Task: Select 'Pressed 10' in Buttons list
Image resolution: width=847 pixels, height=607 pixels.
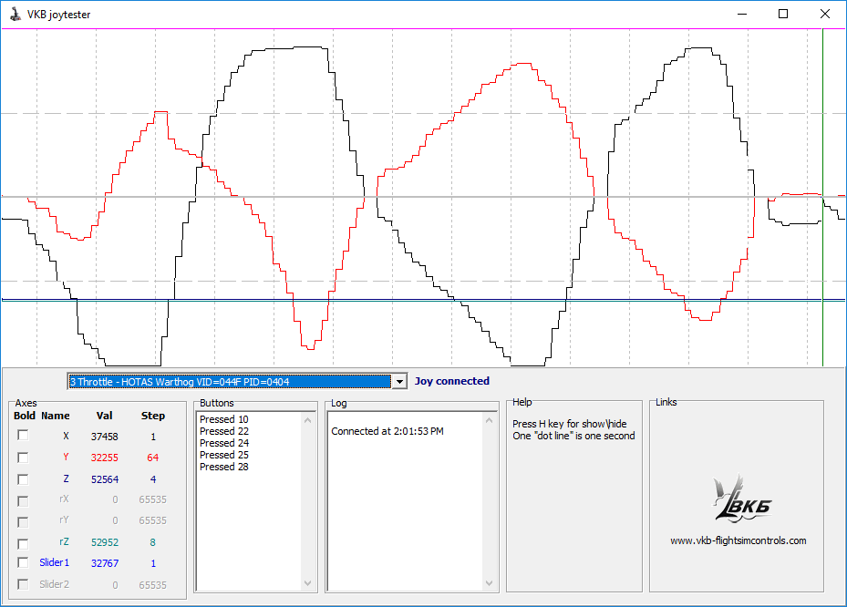Action: [x=223, y=419]
